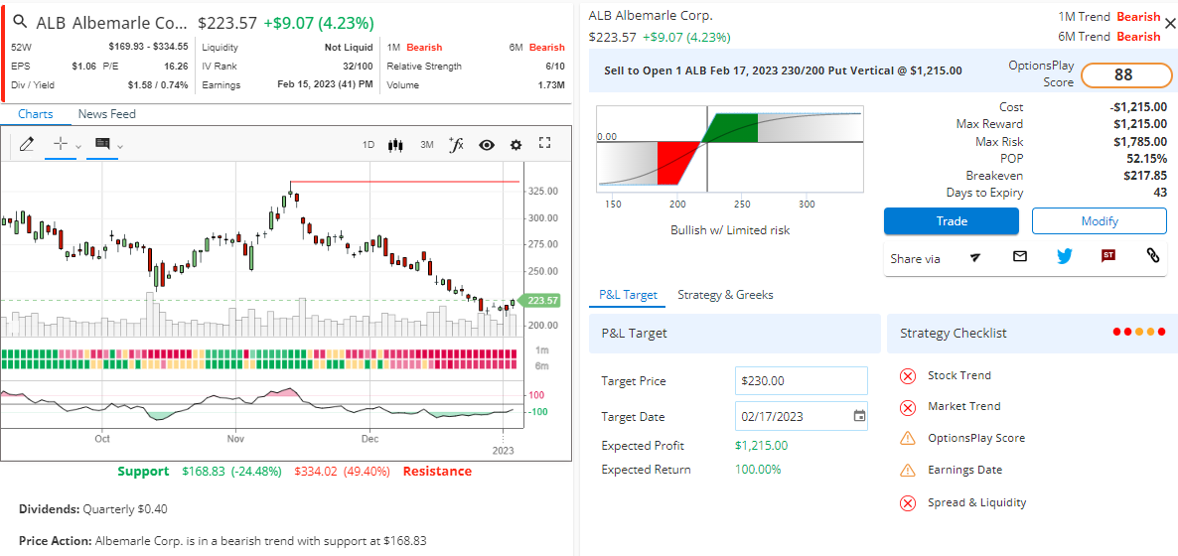Click the search magnifier icon beside ALB

(20, 22)
